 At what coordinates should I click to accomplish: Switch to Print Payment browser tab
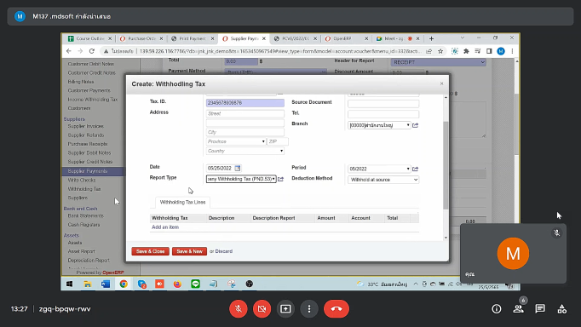pos(192,38)
